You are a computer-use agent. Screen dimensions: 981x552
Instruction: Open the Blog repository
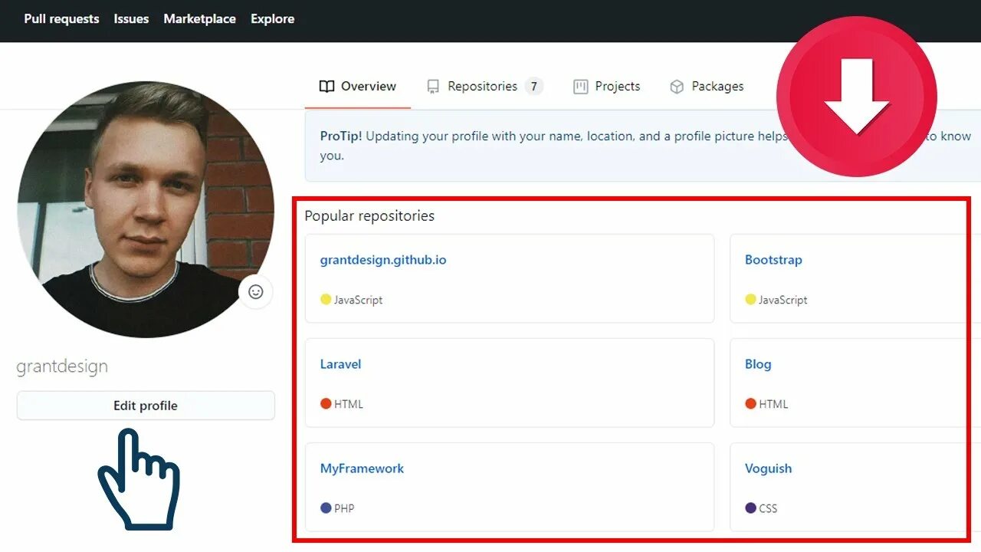click(758, 364)
